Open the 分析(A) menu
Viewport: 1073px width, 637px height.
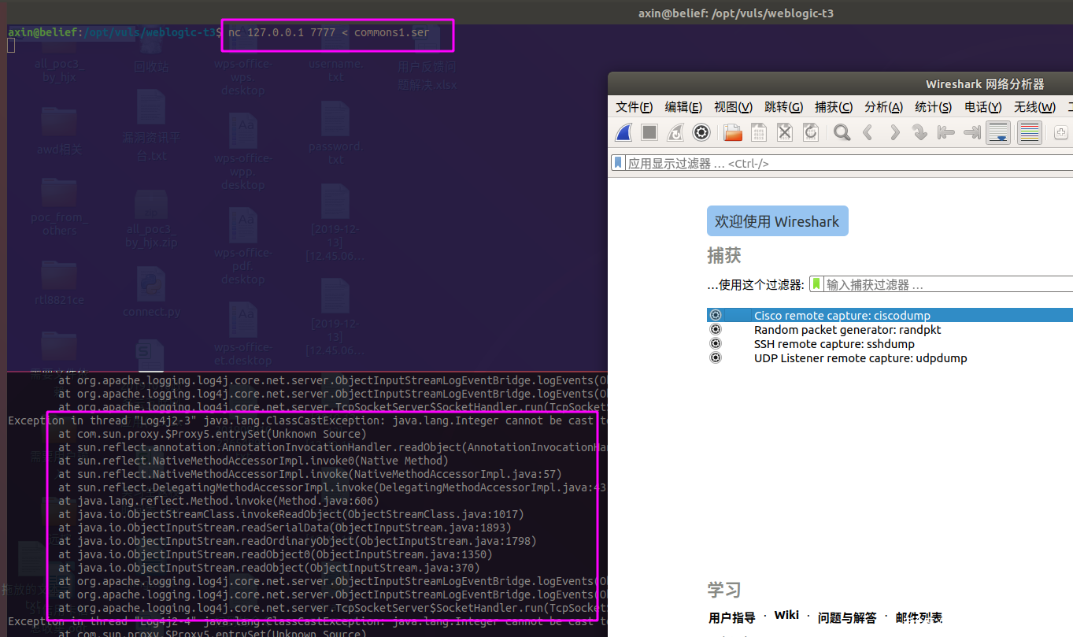(x=884, y=107)
